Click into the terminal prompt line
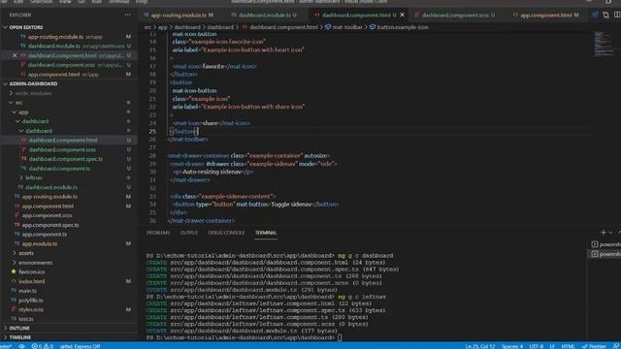The height and width of the screenshot is (349, 621). tap(244, 337)
